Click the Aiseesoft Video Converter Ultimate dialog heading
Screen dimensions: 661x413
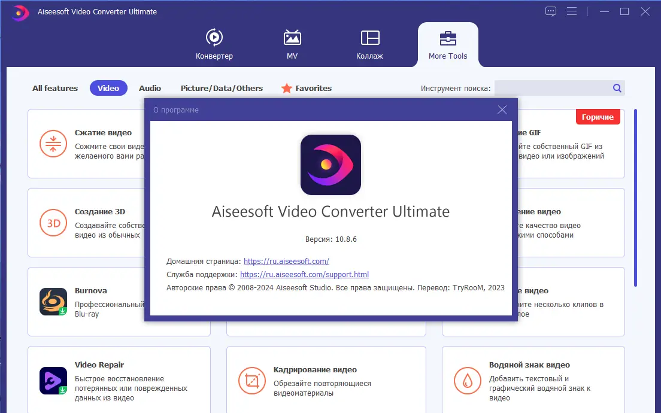pyautogui.click(x=330, y=211)
